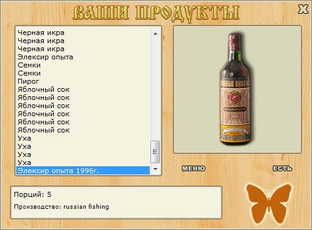Close the Ваши продукты window with X
The height and width of the screenshot is (230, 312).
303,9
